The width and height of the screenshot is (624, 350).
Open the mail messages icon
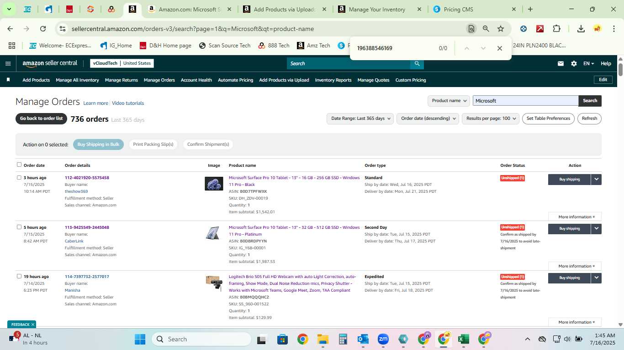pyautogui.click(x=561, y=64)
